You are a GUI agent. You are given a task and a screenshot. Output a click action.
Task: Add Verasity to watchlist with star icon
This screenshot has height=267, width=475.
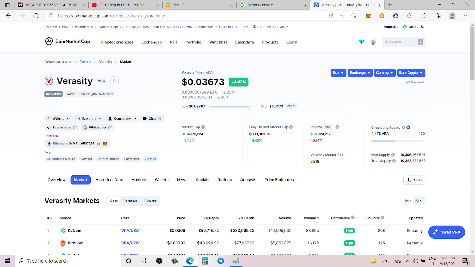115,81
